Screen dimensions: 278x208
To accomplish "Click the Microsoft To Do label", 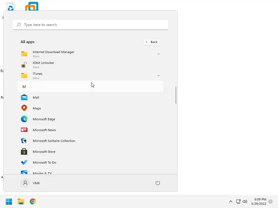I will [x=45, y=162].
